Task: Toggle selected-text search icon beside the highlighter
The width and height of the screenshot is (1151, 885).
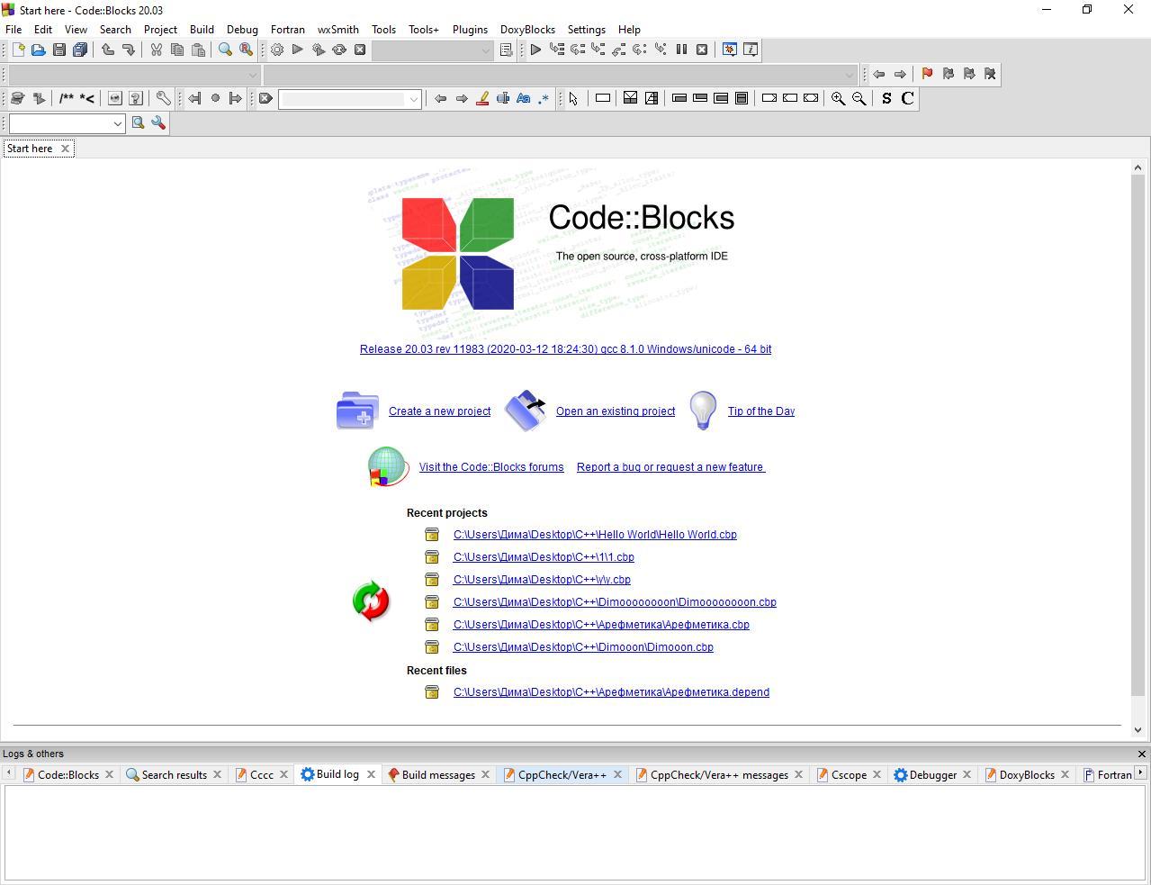Action: (x=503, y=99)
